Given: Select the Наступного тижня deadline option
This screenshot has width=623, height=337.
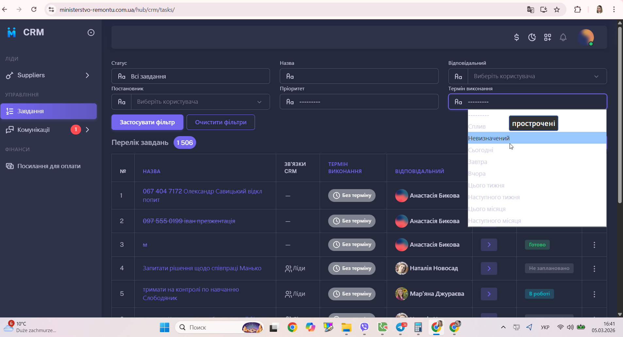Looking at the screenshot, I should (537, 197).
